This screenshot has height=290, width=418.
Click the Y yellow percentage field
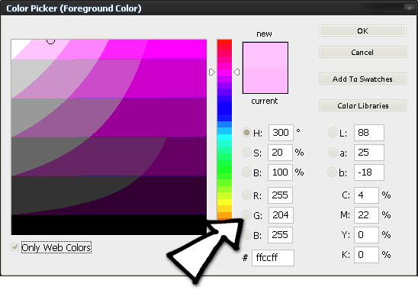(366, 235)
